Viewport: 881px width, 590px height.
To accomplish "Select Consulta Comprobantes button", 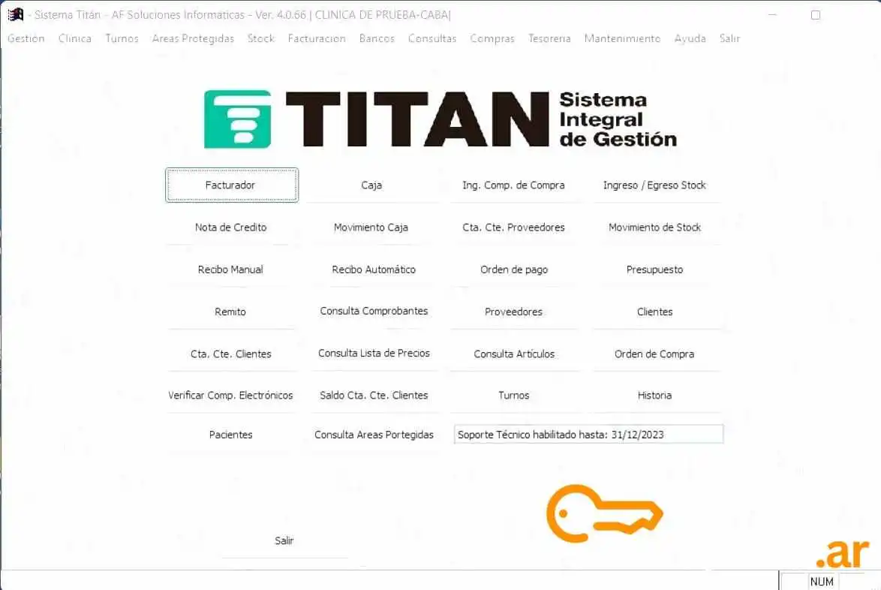I will tap(374, 312).
